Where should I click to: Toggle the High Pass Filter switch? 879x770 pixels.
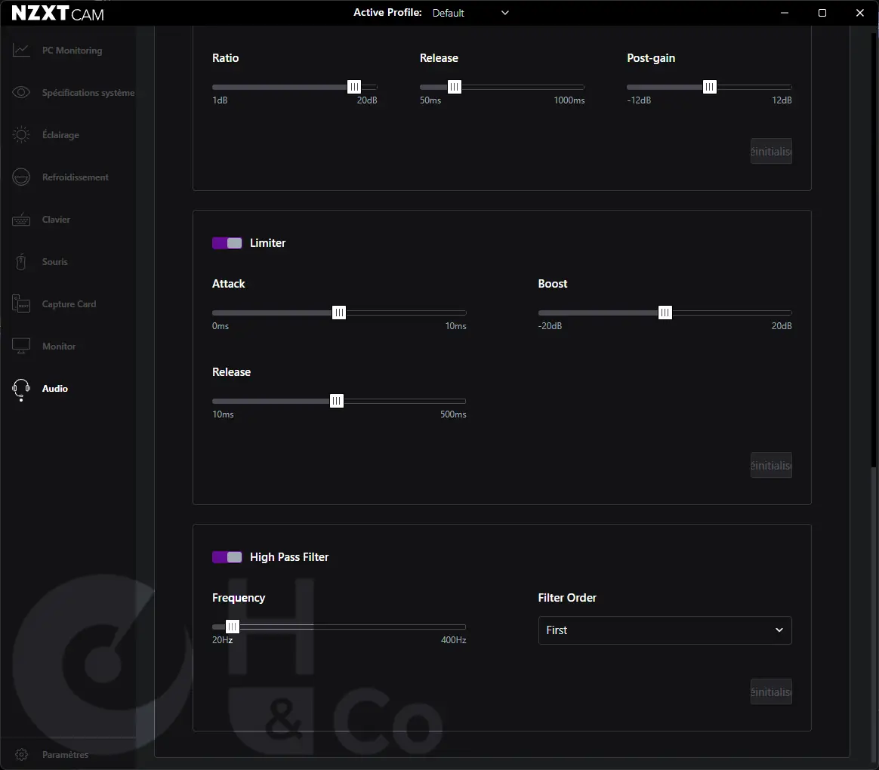(227, 557)
